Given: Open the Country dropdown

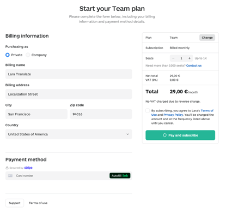Looking at the screenshot, I should pyautogui.click(x=69, y=134).
